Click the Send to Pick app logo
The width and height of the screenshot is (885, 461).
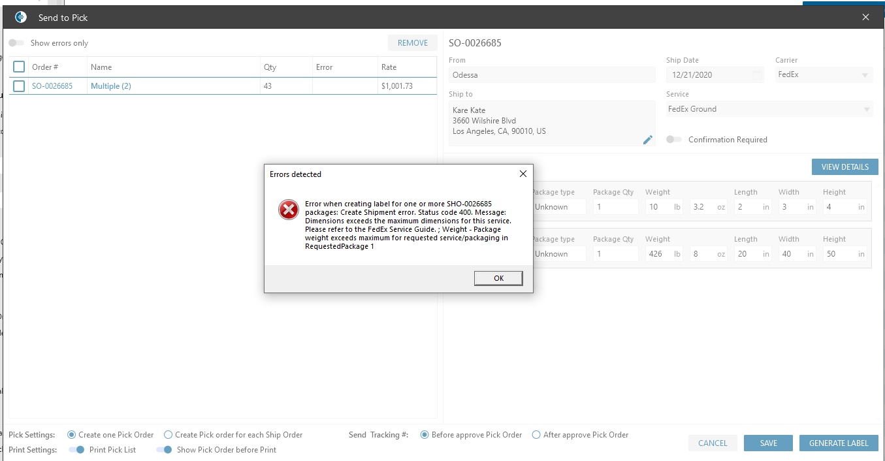pyautogui.click(x=21, y=18)
